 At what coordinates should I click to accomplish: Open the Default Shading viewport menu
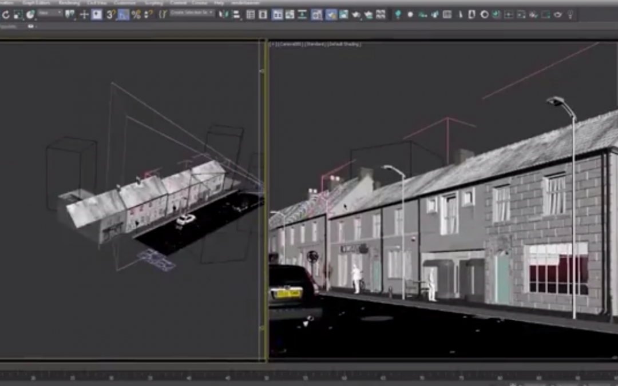point(344,44)
